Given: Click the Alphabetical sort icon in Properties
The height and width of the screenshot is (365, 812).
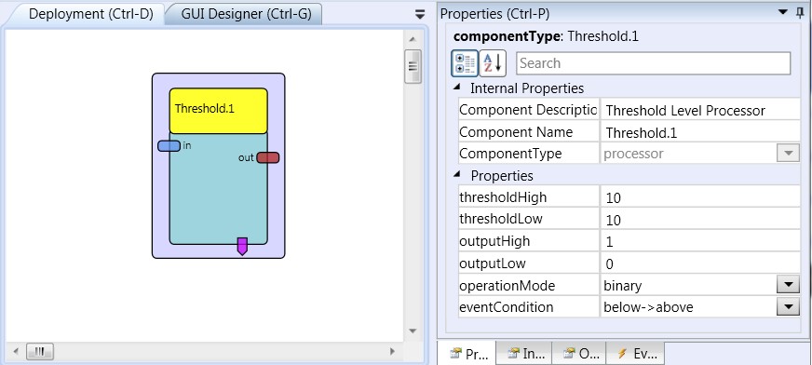Looking at the screenshot, I should coord(493,63).
